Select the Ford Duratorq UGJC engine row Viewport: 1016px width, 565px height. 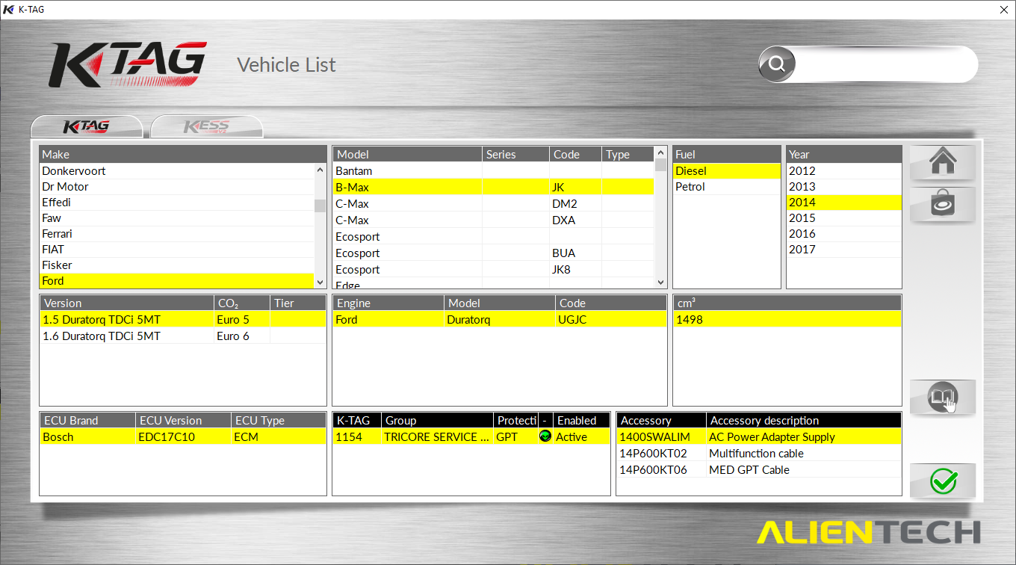click(500, 319)
